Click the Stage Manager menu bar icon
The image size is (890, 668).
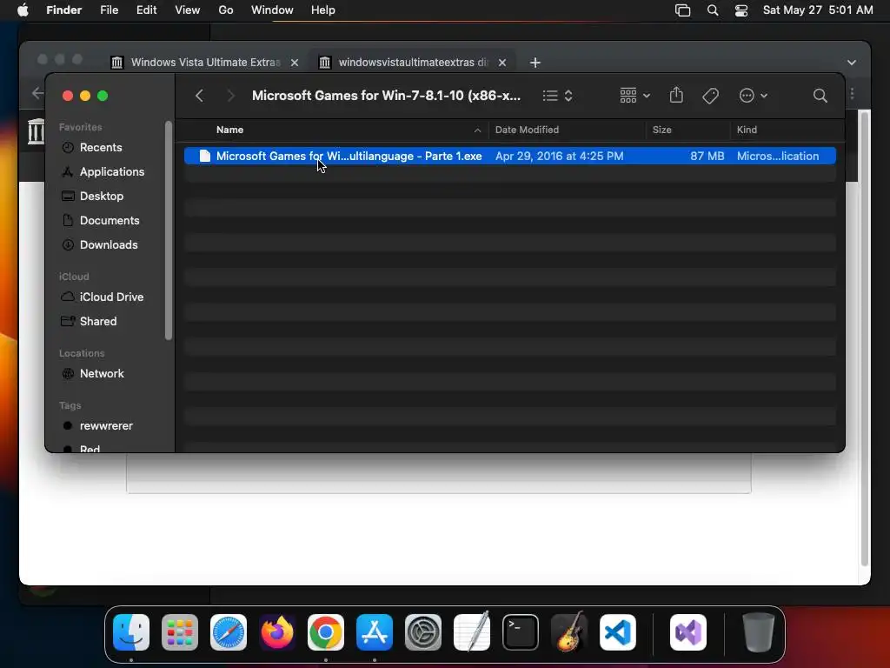(x=682, y=10)
